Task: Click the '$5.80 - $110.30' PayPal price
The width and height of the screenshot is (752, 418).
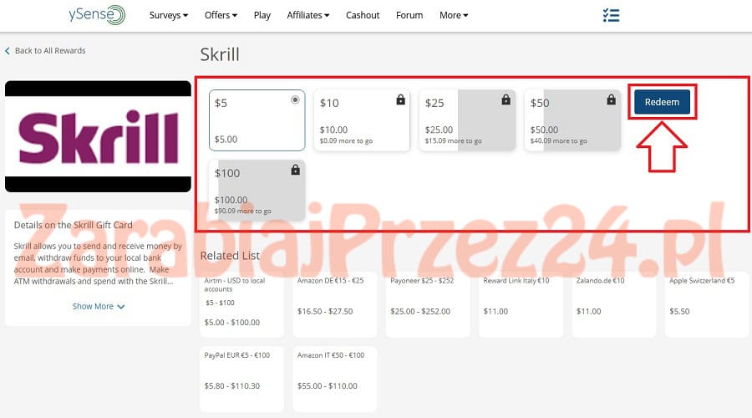Action: point(231,386)
